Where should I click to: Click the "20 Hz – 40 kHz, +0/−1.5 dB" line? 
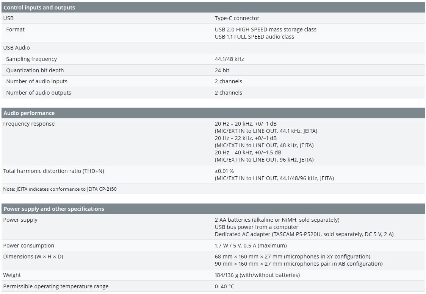point(248,152)
